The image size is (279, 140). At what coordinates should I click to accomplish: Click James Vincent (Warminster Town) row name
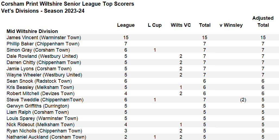[44, 38]
